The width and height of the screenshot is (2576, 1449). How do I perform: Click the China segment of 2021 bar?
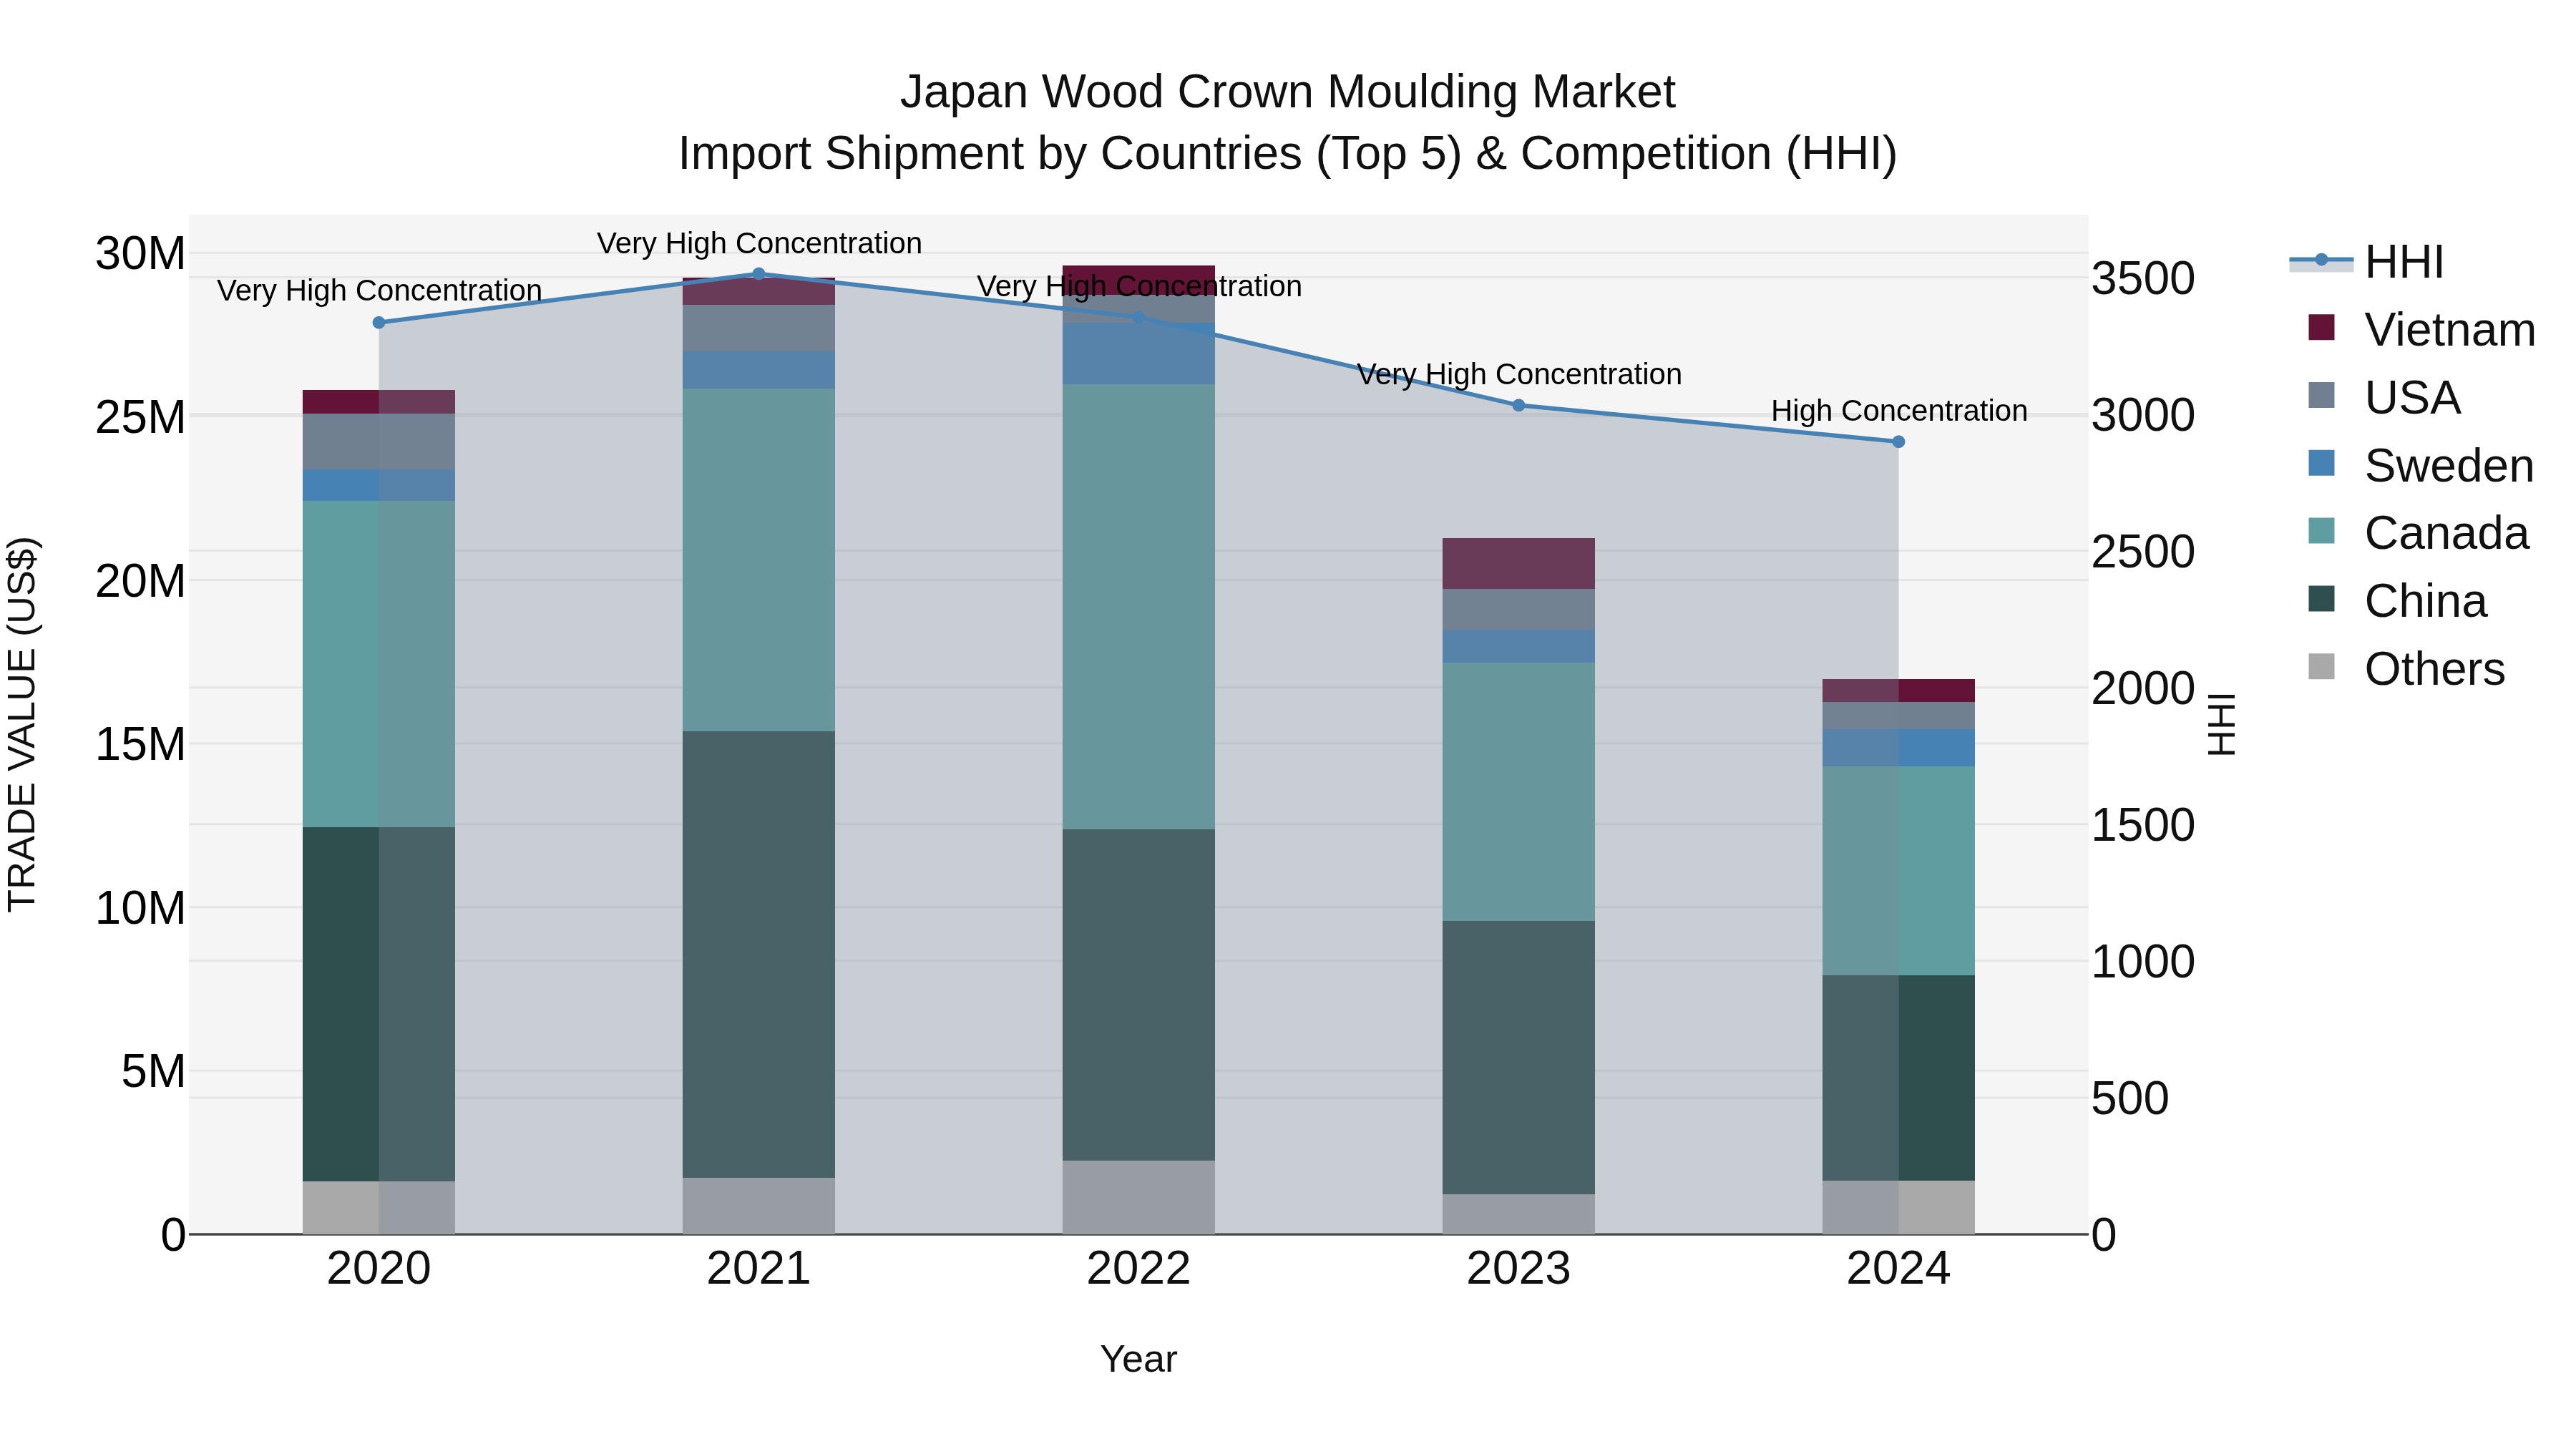758,954
